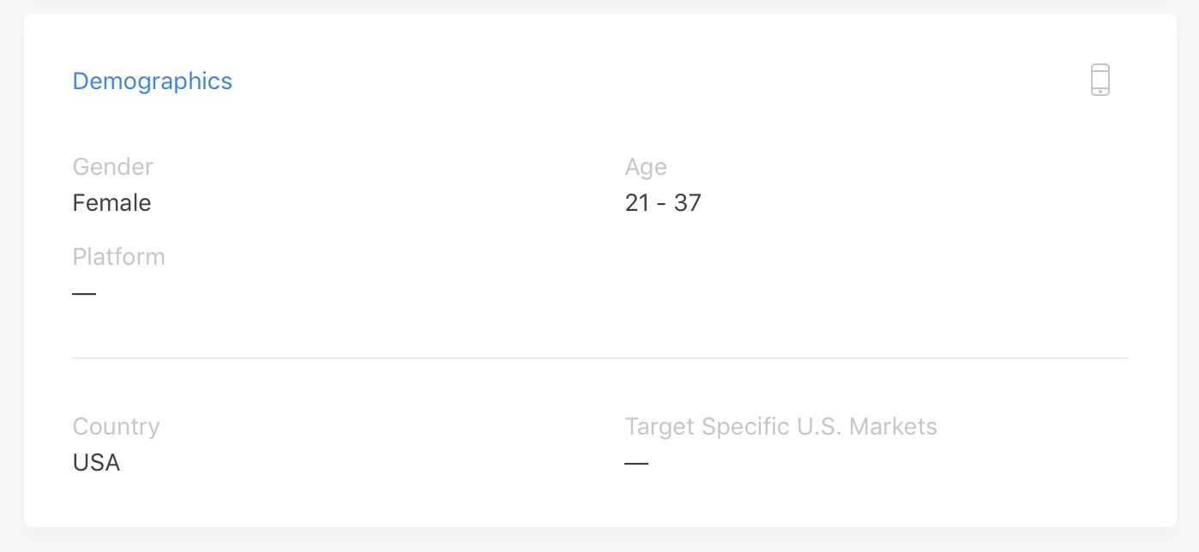The image size is (1199, 552).
Task: Select the Gender field label
Action: (113, 166)
